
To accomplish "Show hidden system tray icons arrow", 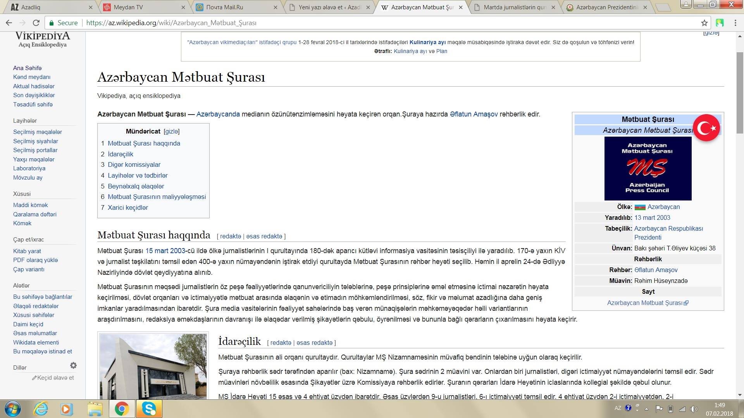I will [646, 409].
